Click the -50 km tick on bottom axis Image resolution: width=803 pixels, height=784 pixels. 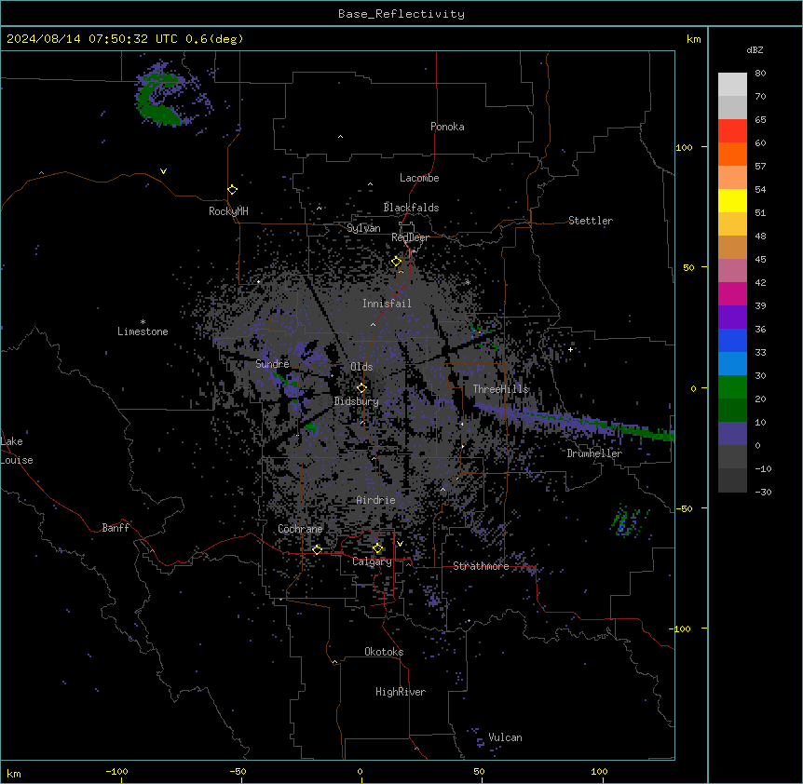click(238, 771)
